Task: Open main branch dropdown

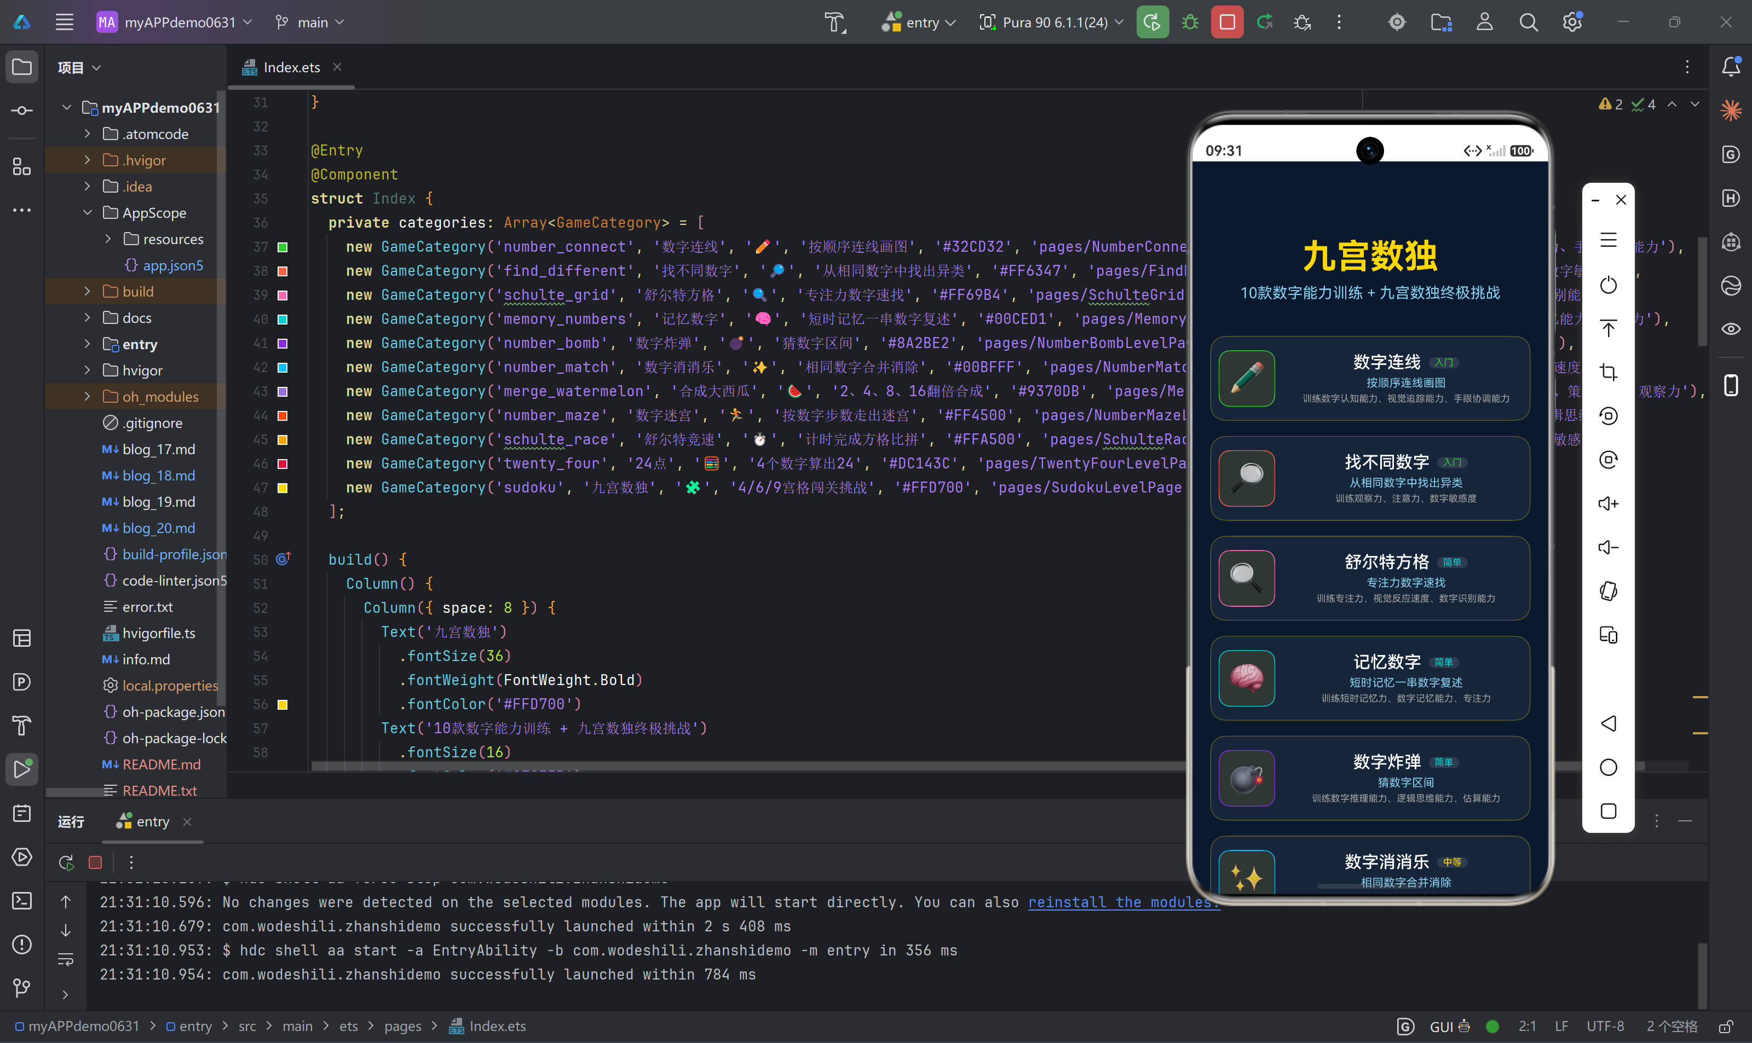Action: (309, 22)
